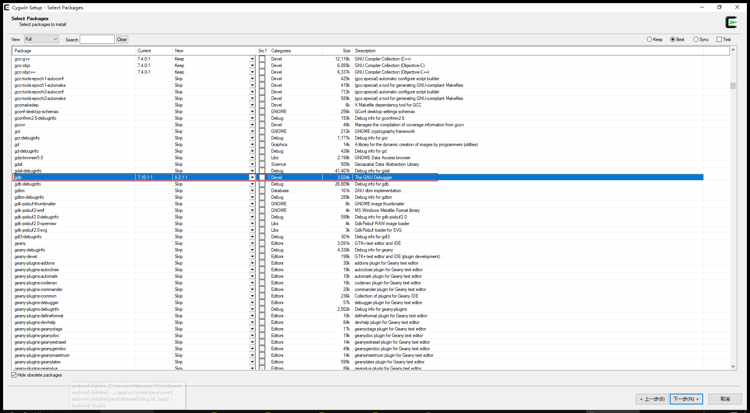Viewport: 750px width, 413px height.
Task: Select the gdk-pixbuf-thumbnailer package name
Action: 35,204
